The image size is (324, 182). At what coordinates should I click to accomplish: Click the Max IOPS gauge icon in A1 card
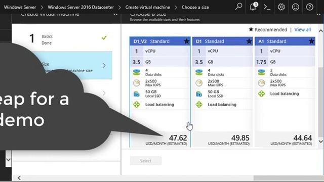261,83
